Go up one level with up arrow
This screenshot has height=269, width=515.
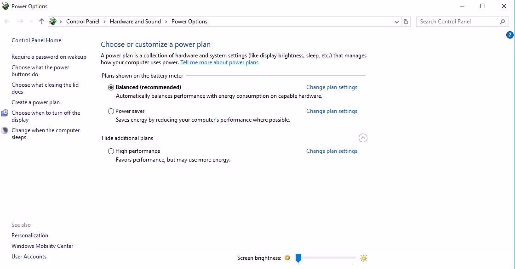point(42,22)
